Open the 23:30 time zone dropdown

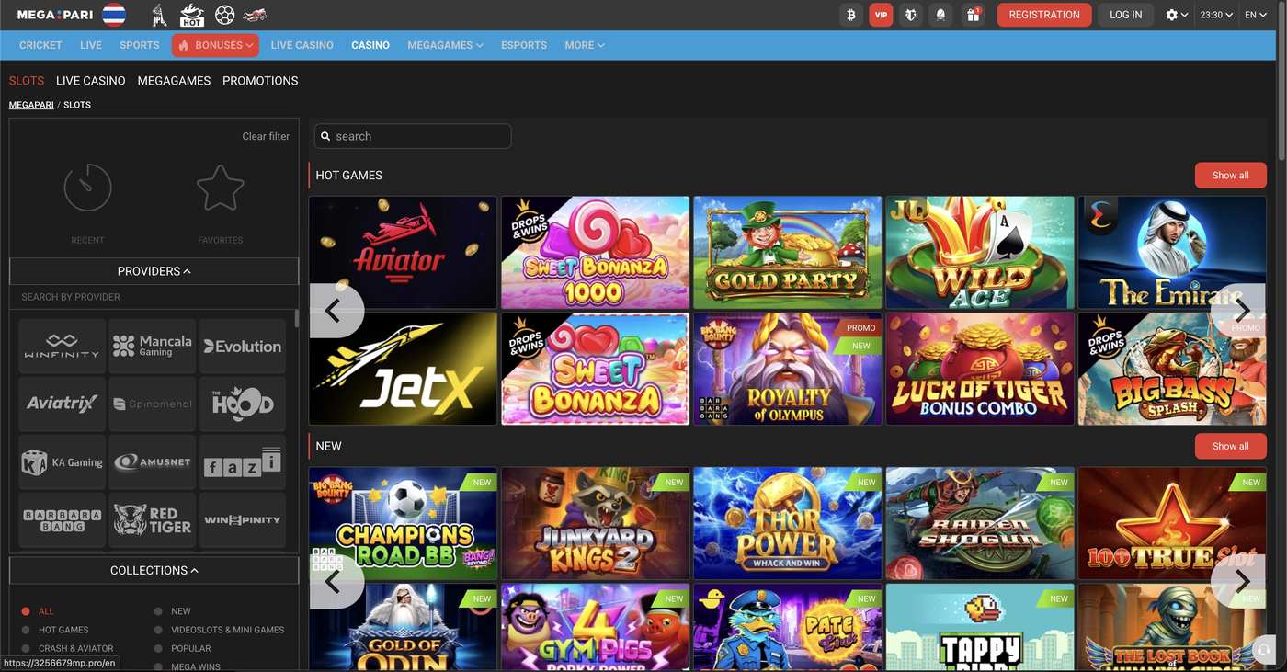(1217, 15)
